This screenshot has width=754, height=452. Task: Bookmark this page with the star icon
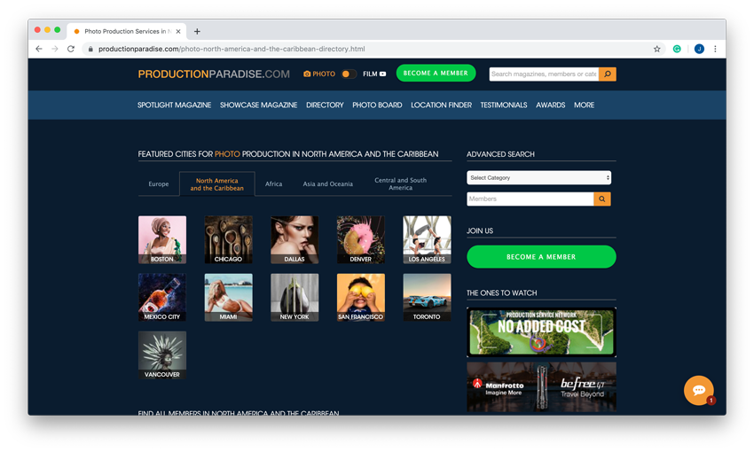click(656, 49)
